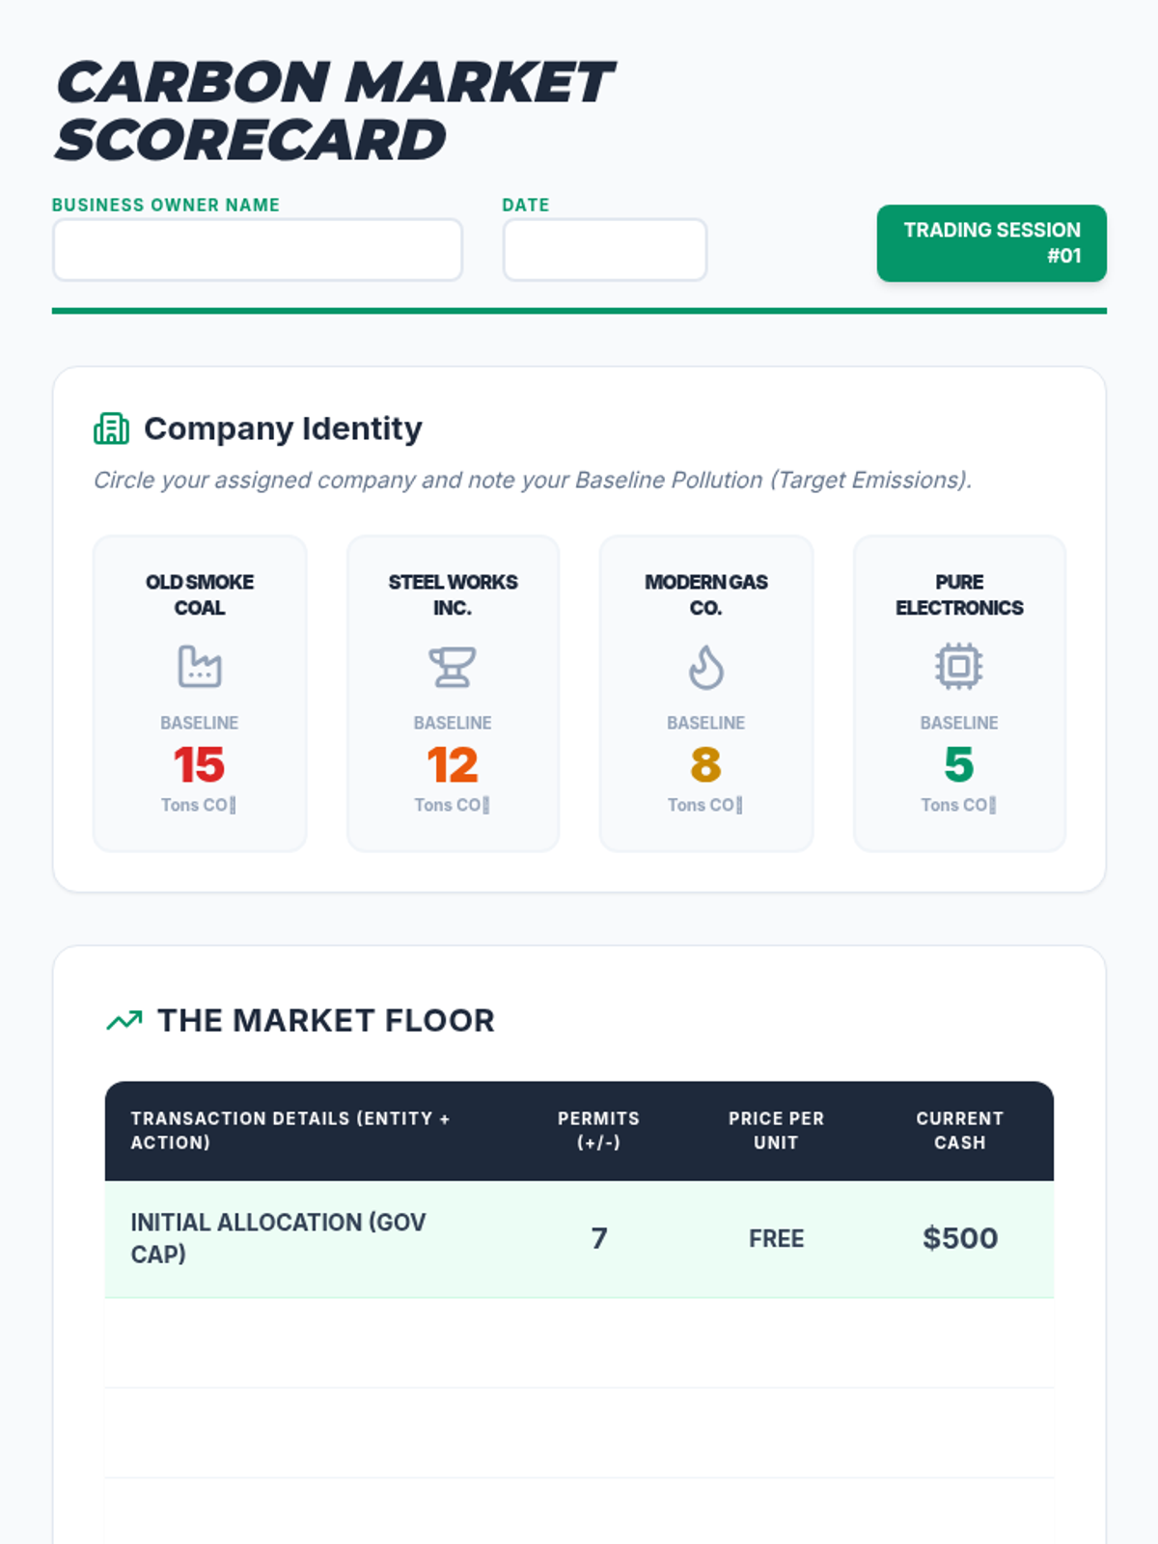Click the Business Owner Name input field

click(258, 250)
